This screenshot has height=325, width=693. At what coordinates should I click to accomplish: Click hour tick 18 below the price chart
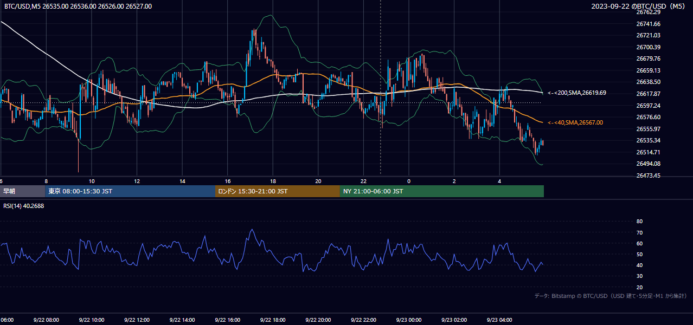point(273,181)
